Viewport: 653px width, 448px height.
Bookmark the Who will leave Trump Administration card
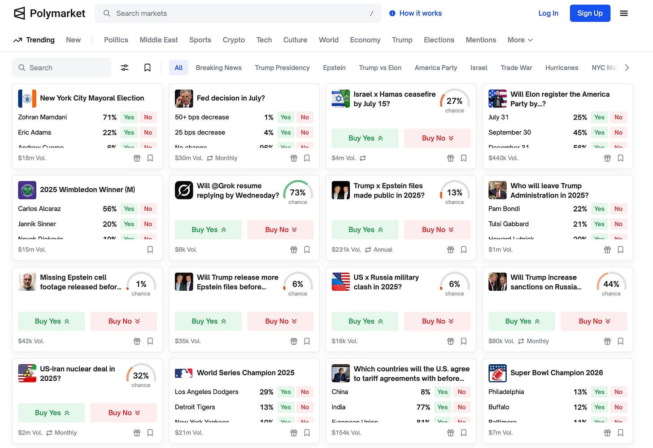(x=621, y=250)
